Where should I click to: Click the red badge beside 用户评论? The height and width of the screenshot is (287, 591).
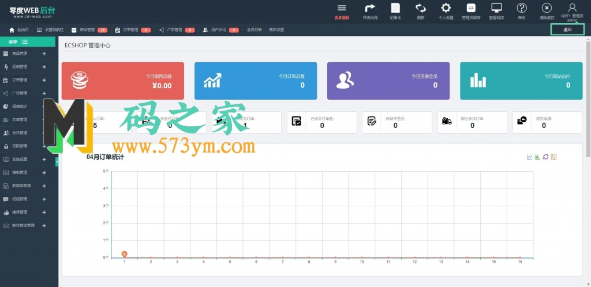pyautogui.click(x=234, y=30)
